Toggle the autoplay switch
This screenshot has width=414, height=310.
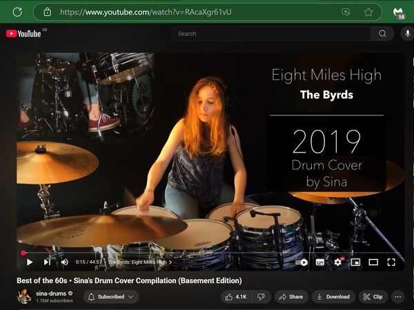pyautogui.click(x=302, y=262)
